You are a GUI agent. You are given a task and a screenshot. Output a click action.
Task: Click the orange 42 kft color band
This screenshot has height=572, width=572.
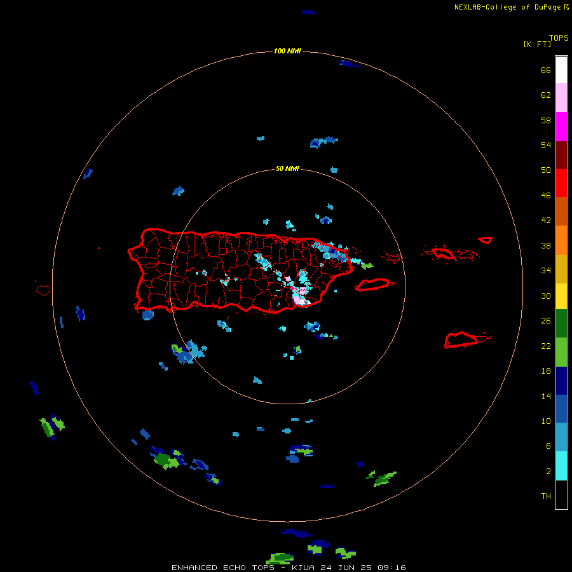click(x=561, y=240)
